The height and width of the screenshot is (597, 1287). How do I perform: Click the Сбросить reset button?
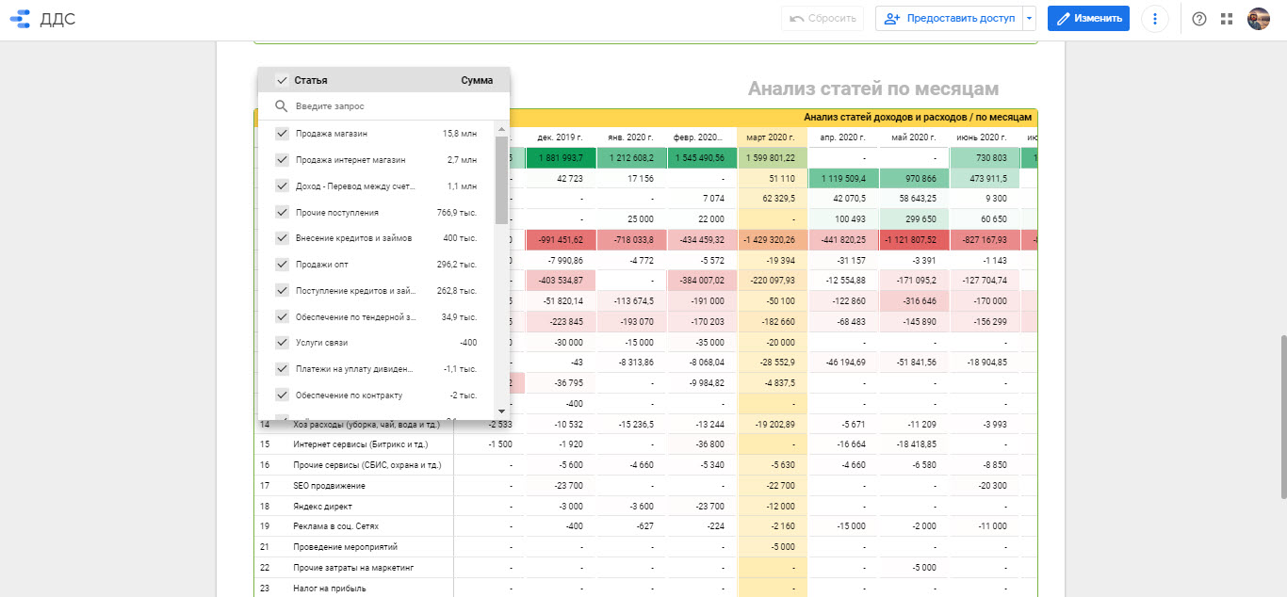pyautogui.click(x=823, y=19)
